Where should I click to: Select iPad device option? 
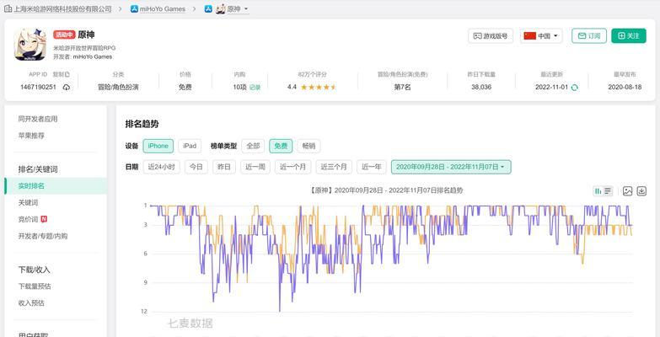190,146
